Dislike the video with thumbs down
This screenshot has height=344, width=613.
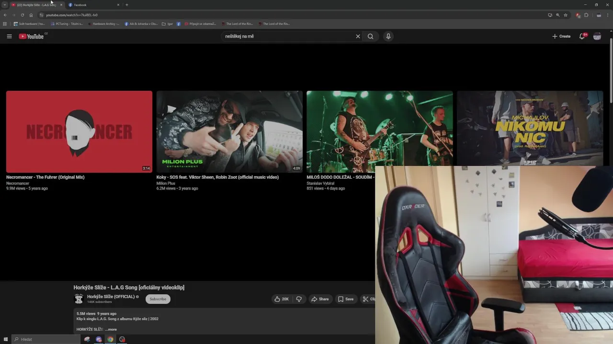(299, 299)
